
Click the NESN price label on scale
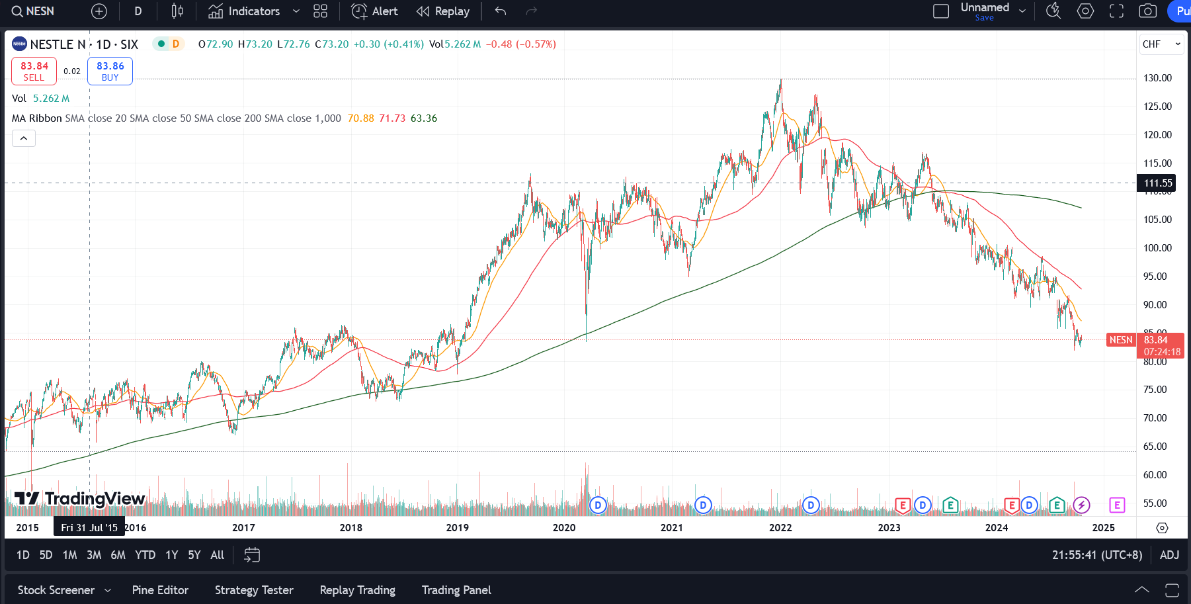pyautogui.click(x=1121, y=340)
